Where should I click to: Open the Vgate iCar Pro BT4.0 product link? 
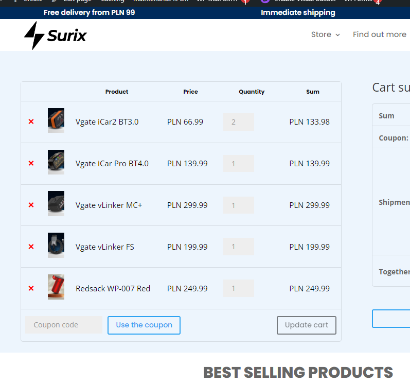coord(112,164)
